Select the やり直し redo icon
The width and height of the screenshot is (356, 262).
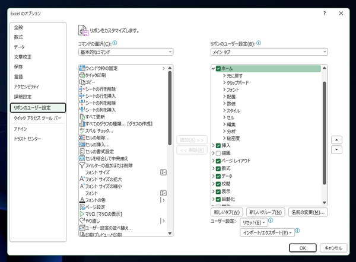[x=82, y=221]
